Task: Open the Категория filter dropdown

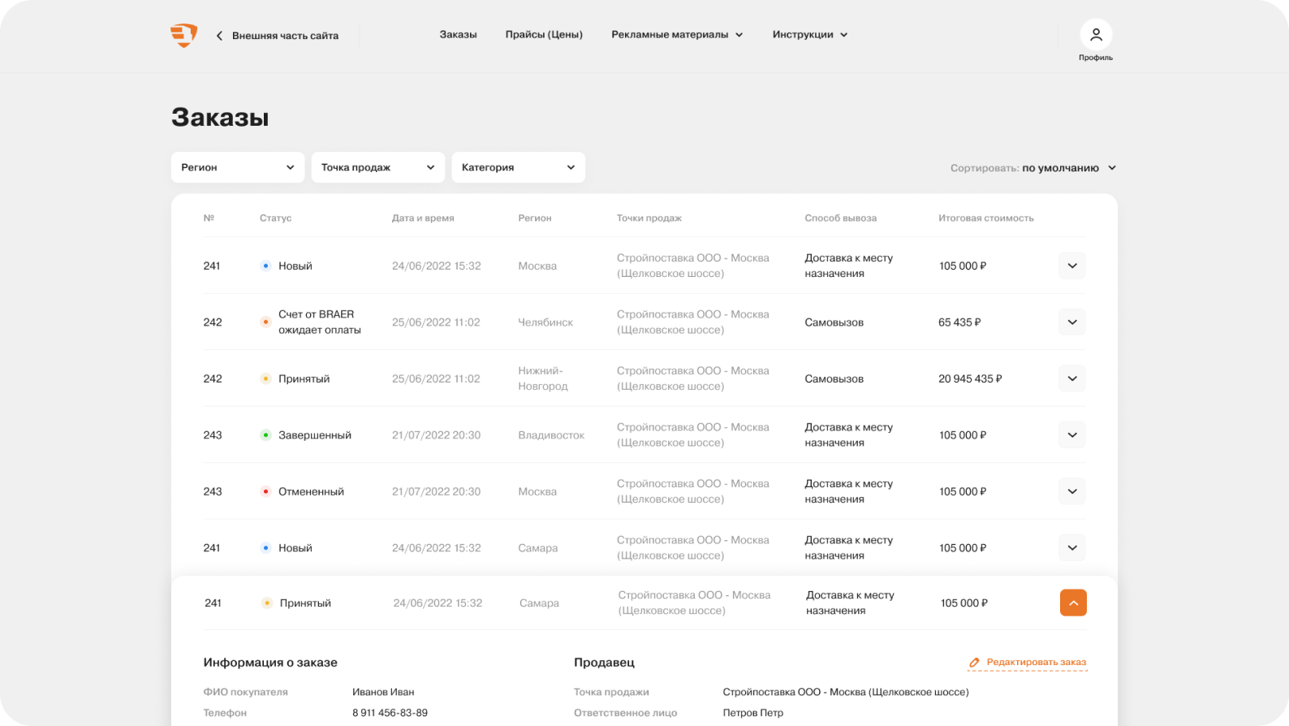Action: point(518,167)
